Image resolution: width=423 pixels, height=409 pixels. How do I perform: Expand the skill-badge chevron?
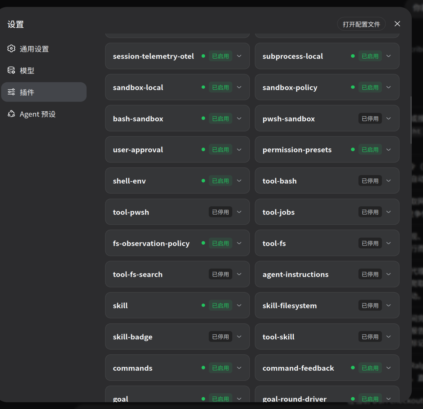point(239,337)
